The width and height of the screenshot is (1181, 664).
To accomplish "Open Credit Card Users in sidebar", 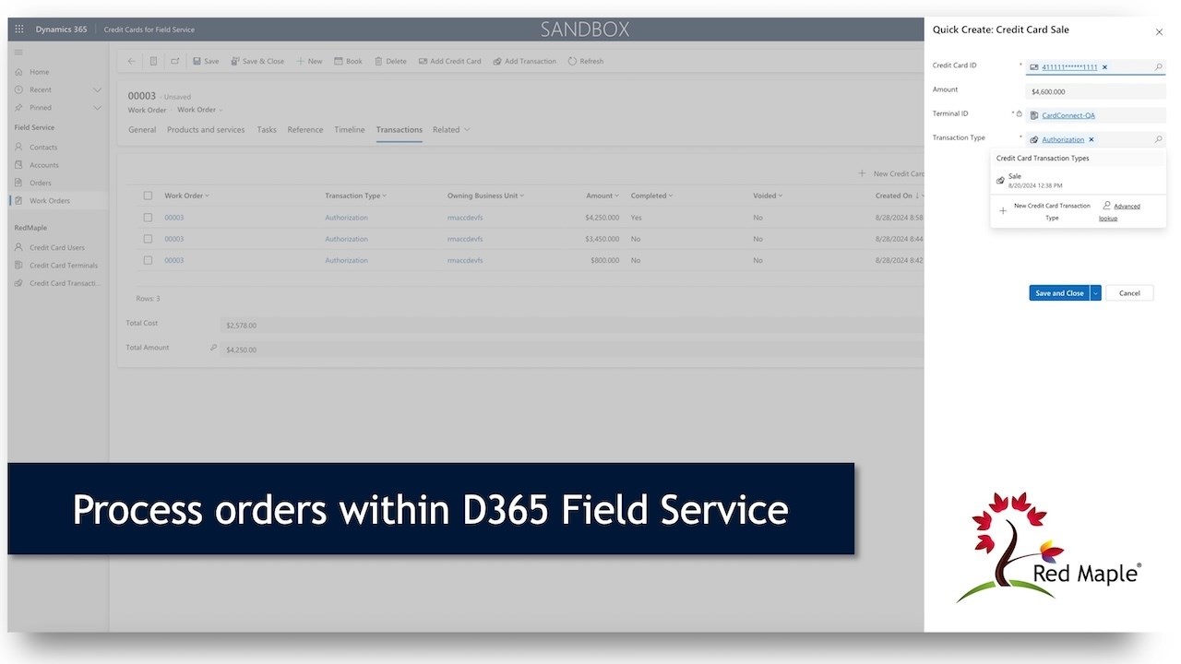I will point(56,247).
